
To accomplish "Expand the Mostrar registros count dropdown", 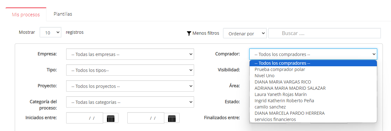I will pos(50,32).
